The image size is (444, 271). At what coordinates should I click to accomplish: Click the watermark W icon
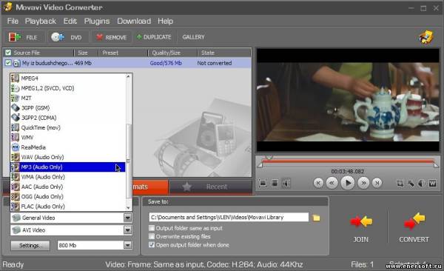pyautogui.click(x=432, y=184)
